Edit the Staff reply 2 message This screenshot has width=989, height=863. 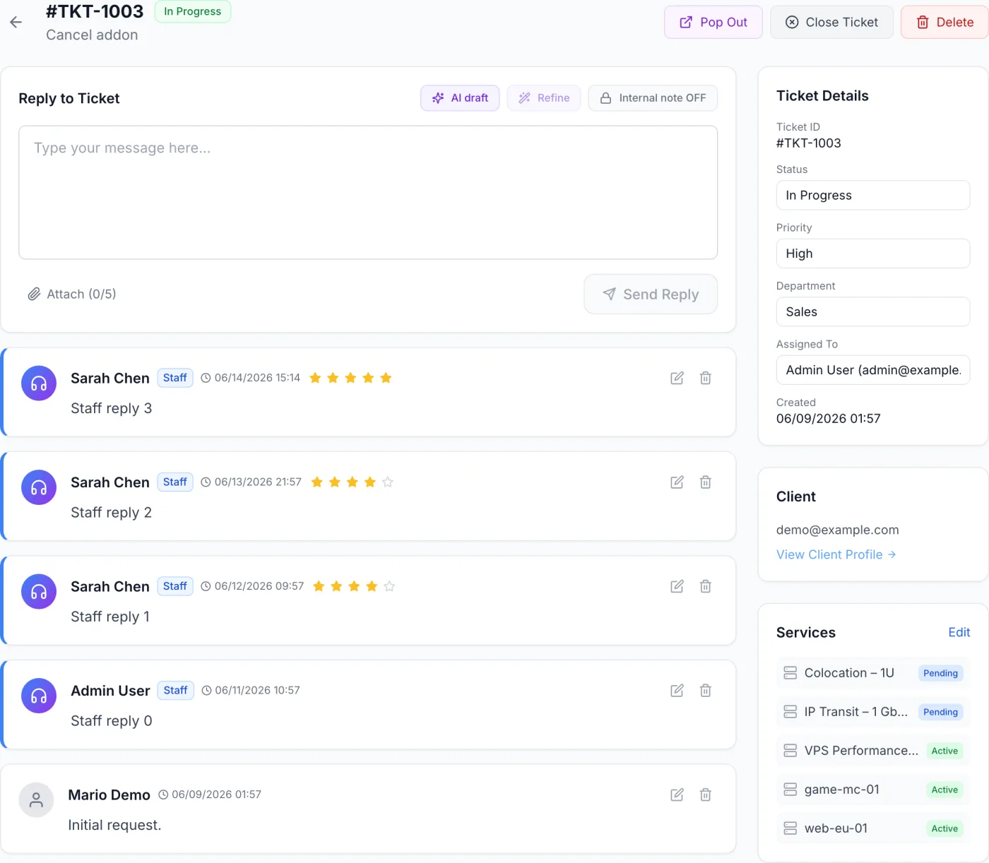tap(677, 482)
